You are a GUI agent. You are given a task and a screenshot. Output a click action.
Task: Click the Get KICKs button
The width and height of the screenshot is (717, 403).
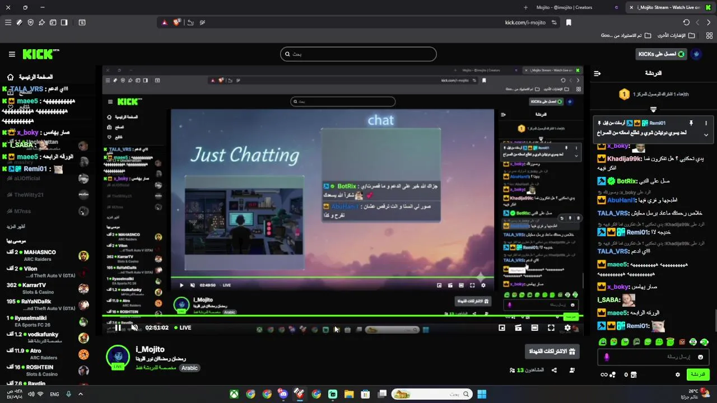661,54
